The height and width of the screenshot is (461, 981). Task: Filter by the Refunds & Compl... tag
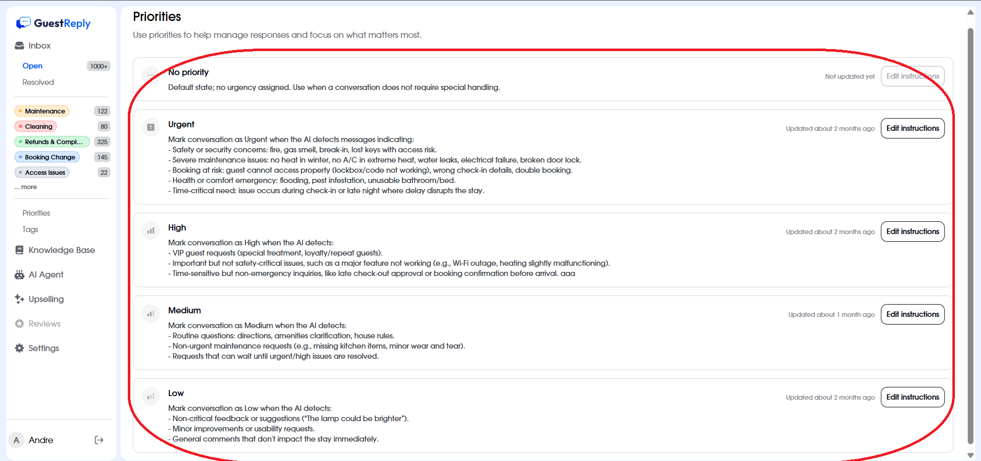click(52, 142)
